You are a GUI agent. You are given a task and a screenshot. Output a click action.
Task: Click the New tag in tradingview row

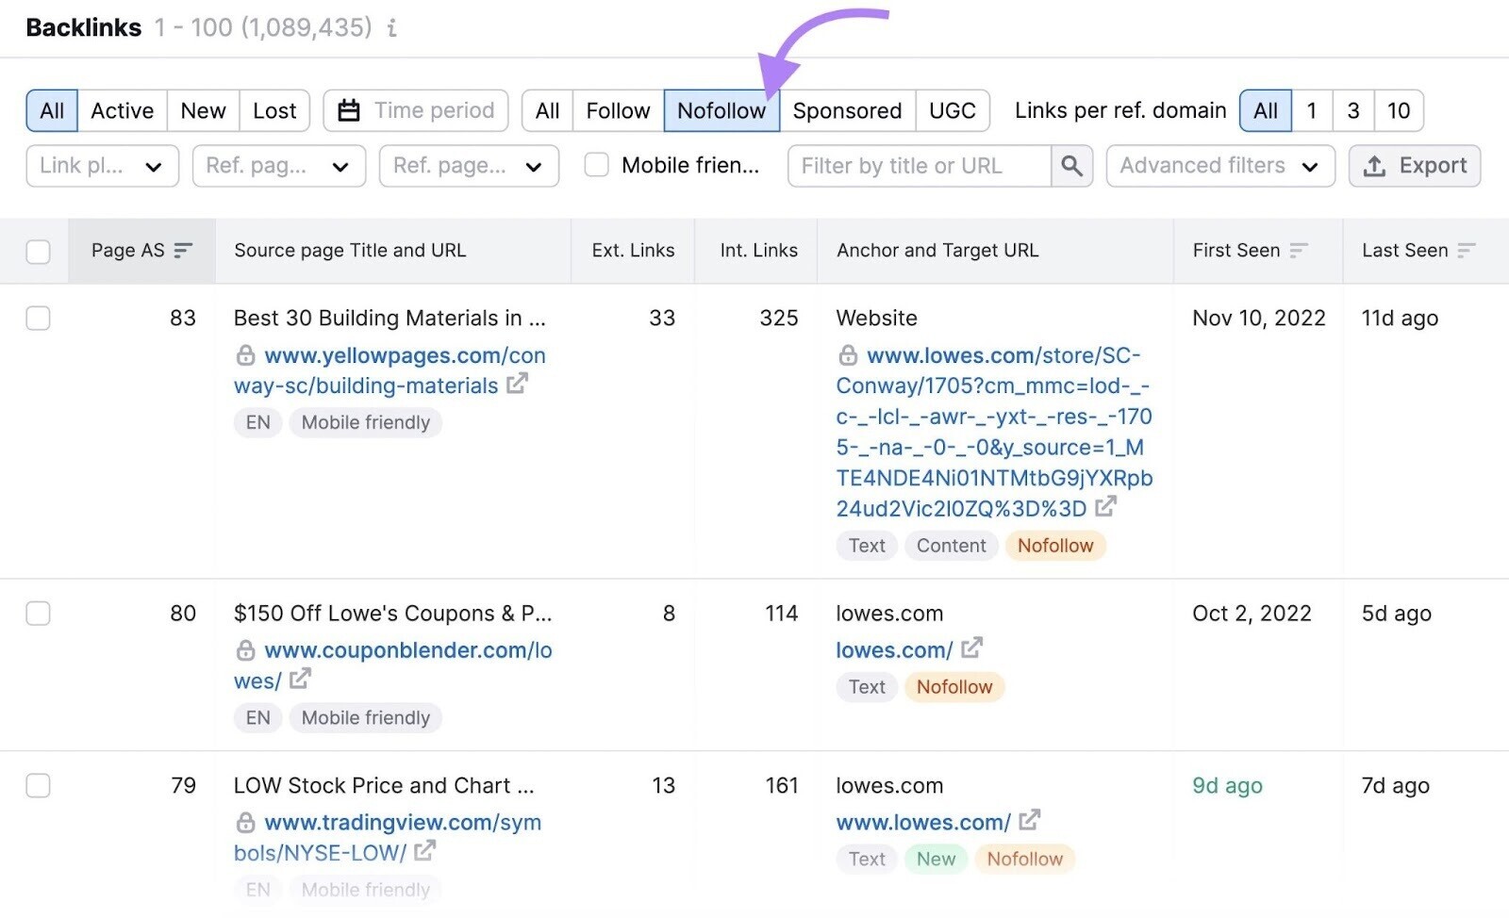936,859
